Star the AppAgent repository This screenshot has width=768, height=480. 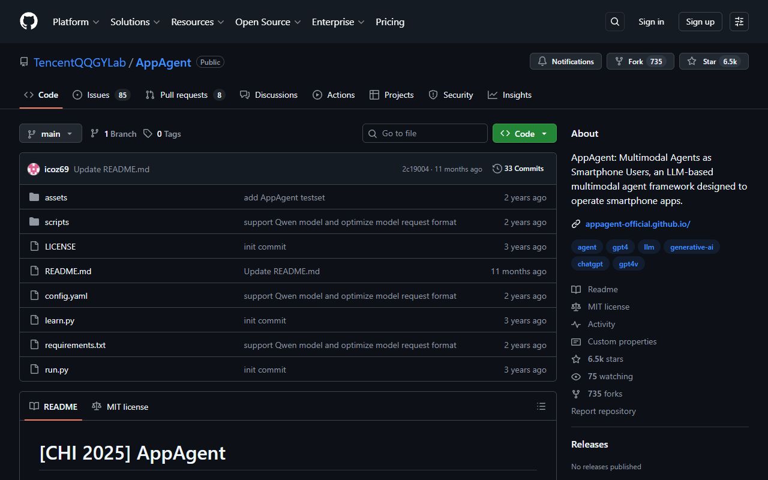tap(713, 61)
